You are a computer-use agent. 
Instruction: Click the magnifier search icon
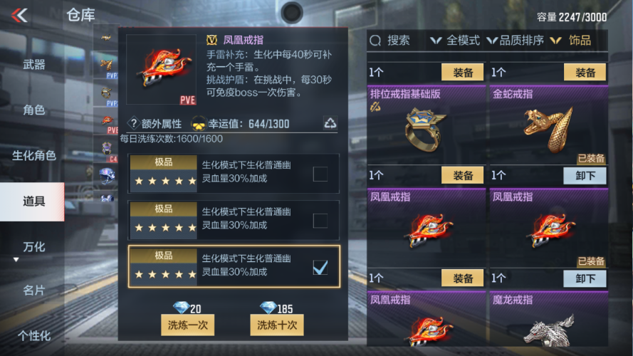pyautogui.click(x=375, y=41)
